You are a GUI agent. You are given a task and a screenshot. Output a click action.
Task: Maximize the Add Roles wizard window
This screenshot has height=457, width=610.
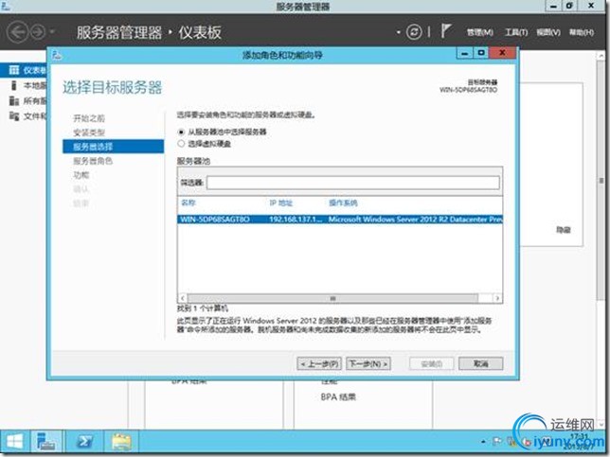coord(481,53)
